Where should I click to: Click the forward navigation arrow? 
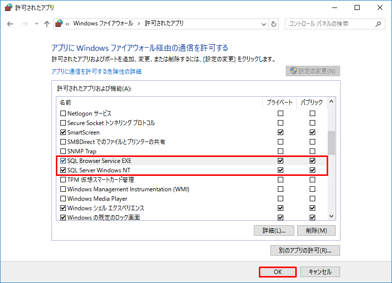pyautogui.click(x=25, y=24)
